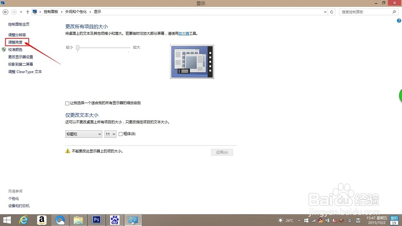Screen dimensions: 402x226
Task: Open the recent locations dropdown arrow
Action: [x=21, y=12]
